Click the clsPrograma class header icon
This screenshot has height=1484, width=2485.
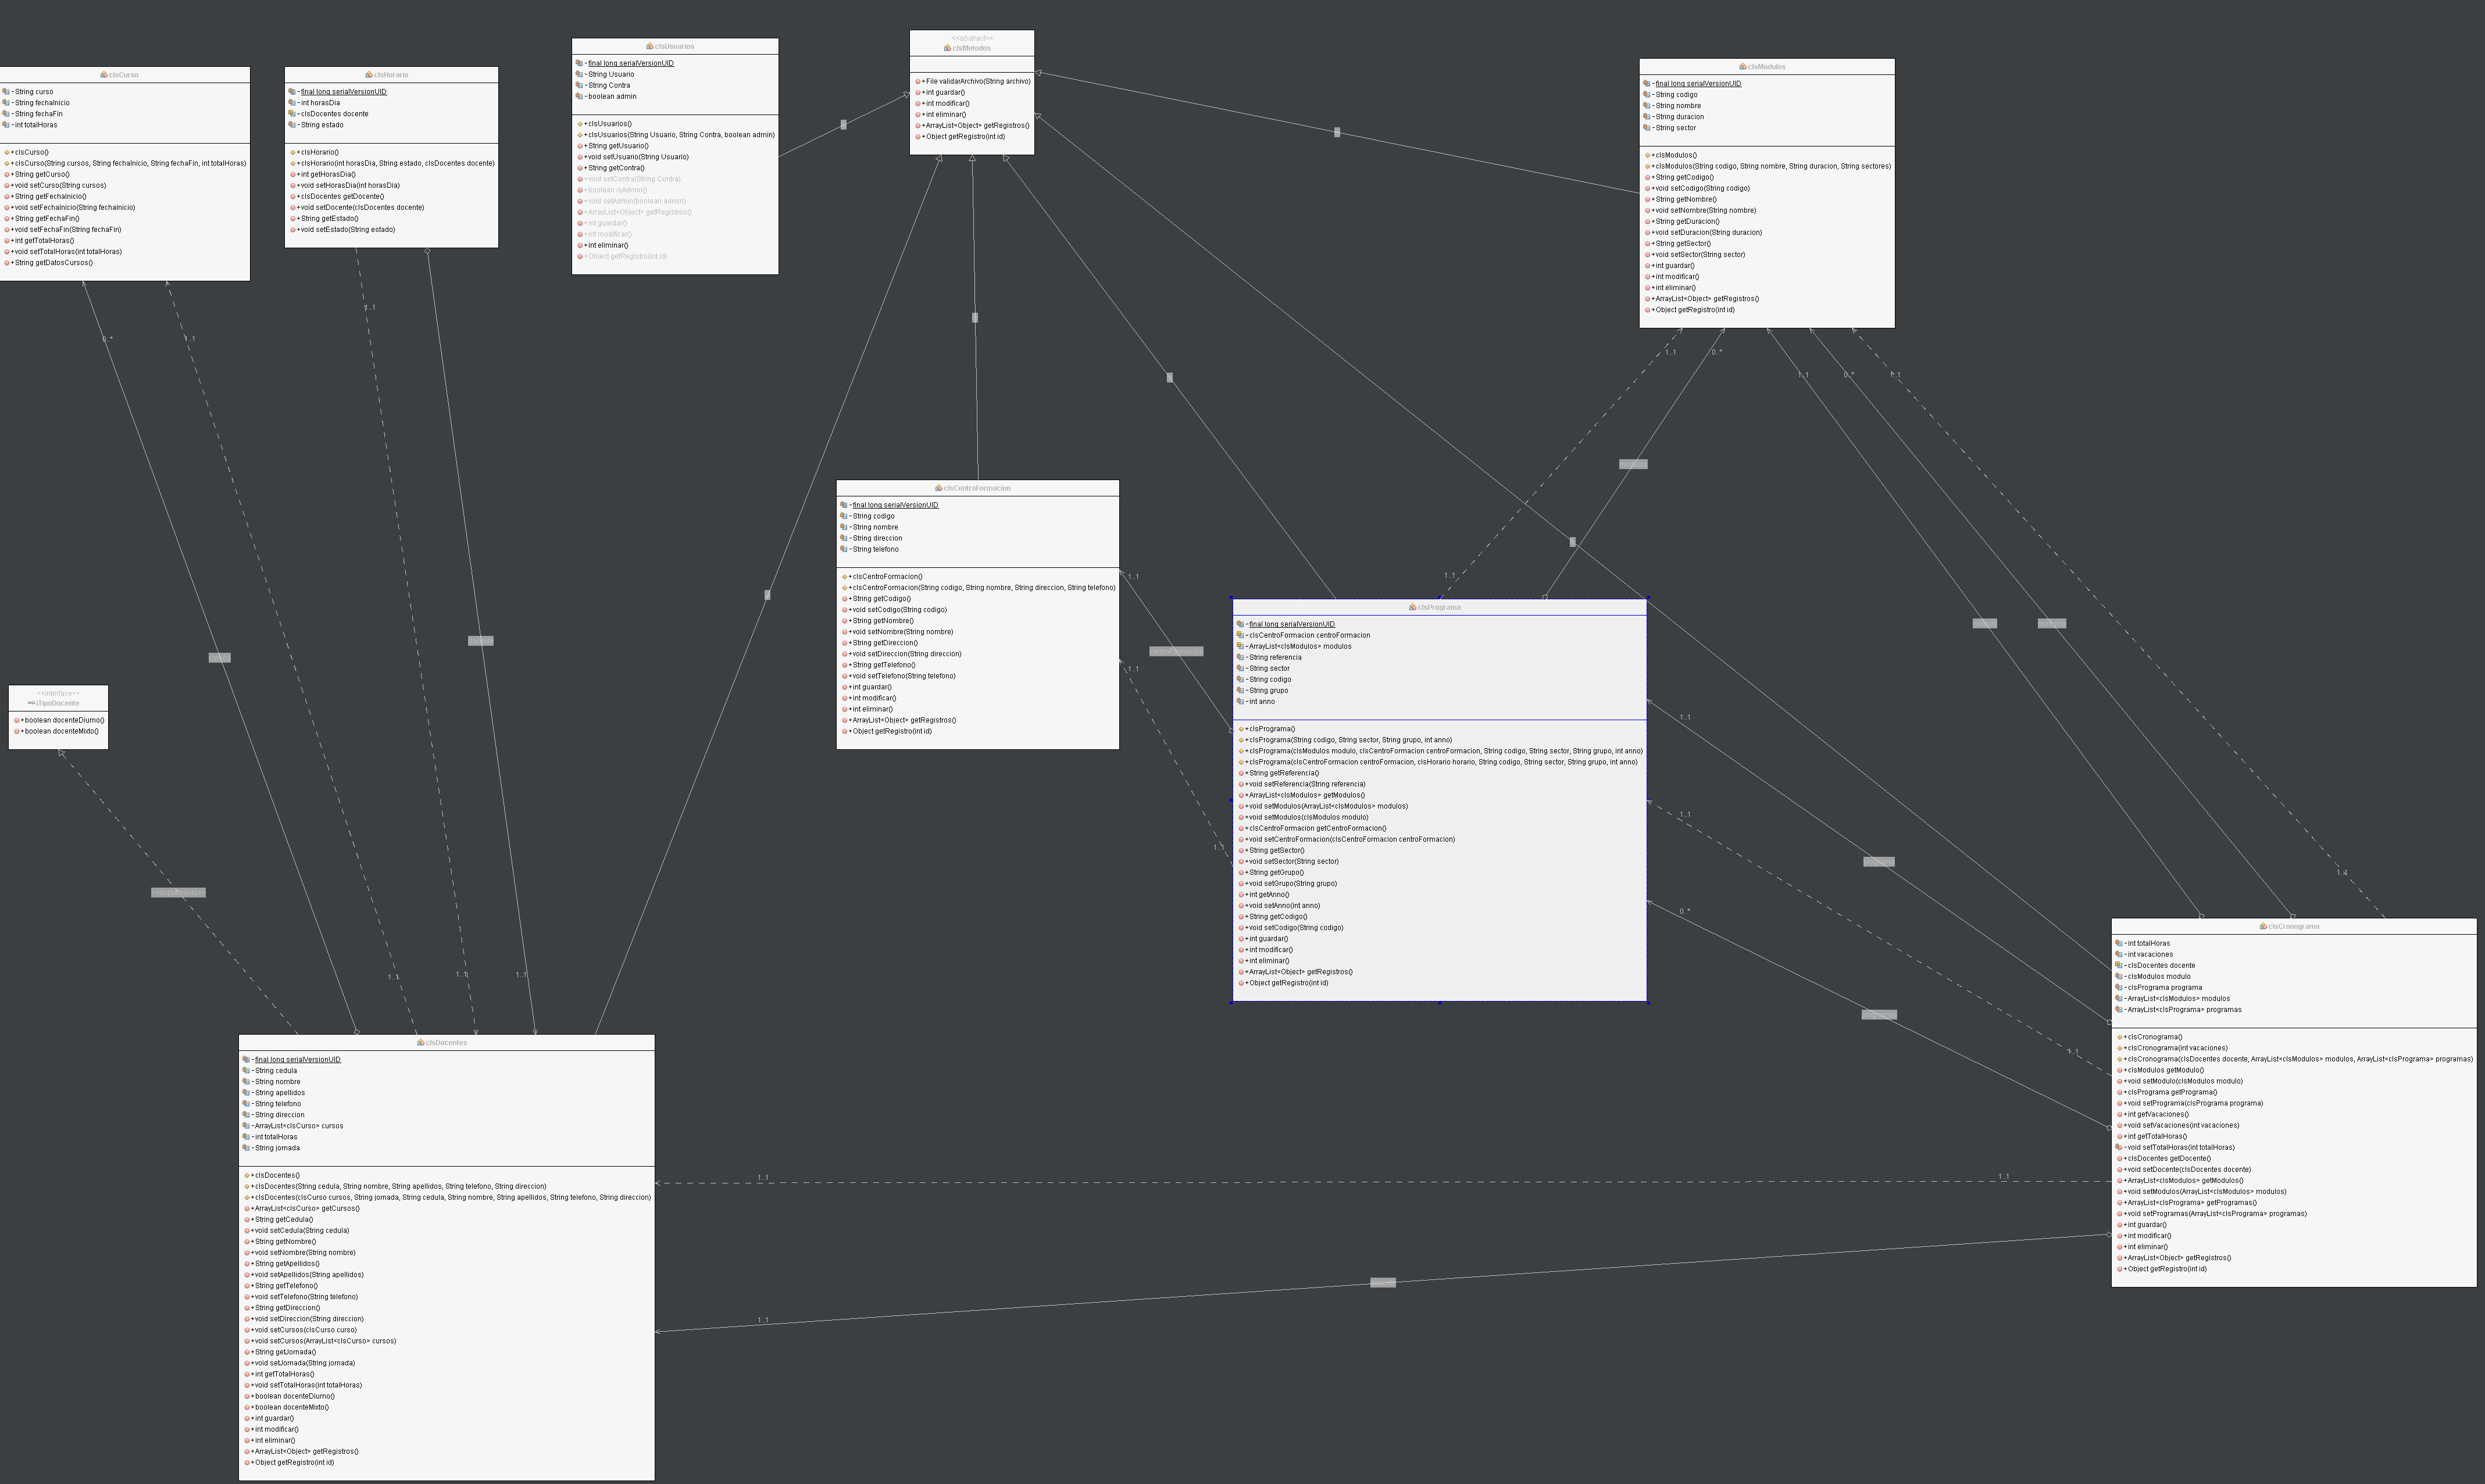(1412, 607)
